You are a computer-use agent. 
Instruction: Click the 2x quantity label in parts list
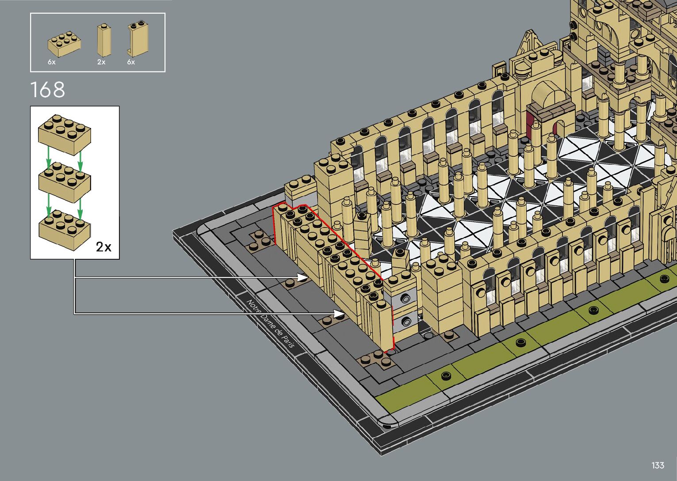[x=101, y=62]
